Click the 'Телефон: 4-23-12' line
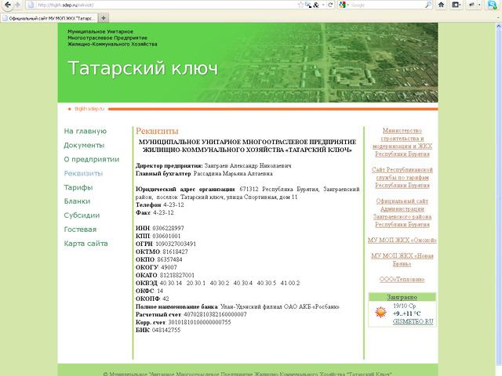The width and height of the screenshot is (502, 376). 160,205
